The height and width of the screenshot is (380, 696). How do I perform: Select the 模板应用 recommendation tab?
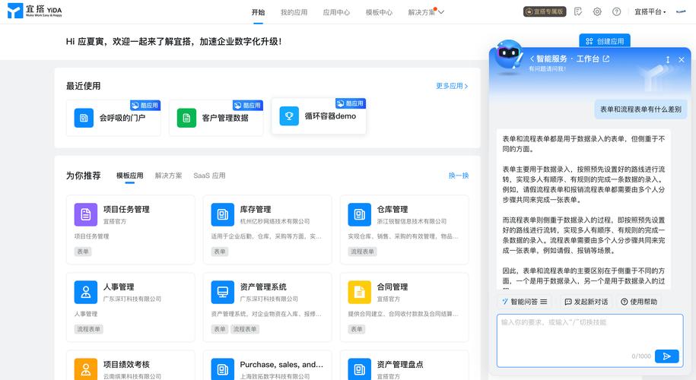129,176
